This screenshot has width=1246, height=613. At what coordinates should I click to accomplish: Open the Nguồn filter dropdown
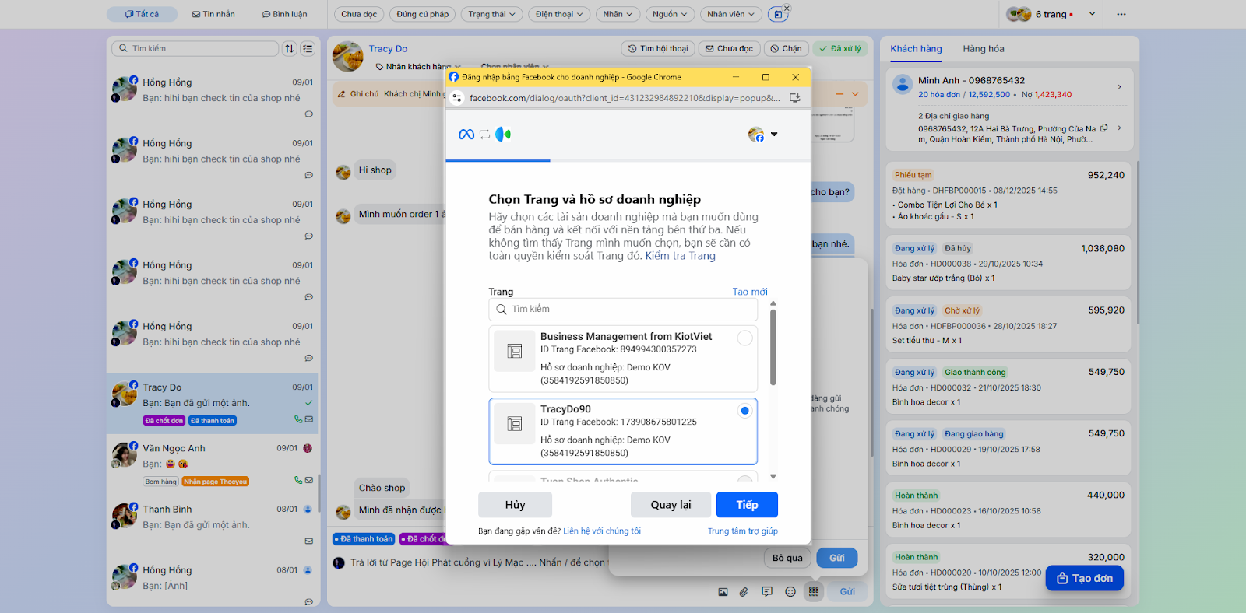(x=670, y=14)
